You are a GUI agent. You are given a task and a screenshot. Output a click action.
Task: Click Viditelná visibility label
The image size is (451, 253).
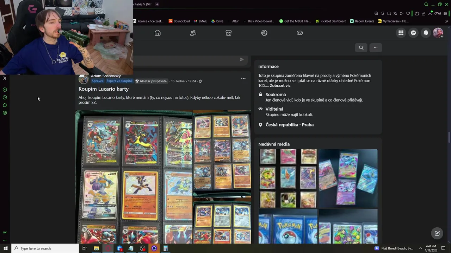(x=274, y=109)
